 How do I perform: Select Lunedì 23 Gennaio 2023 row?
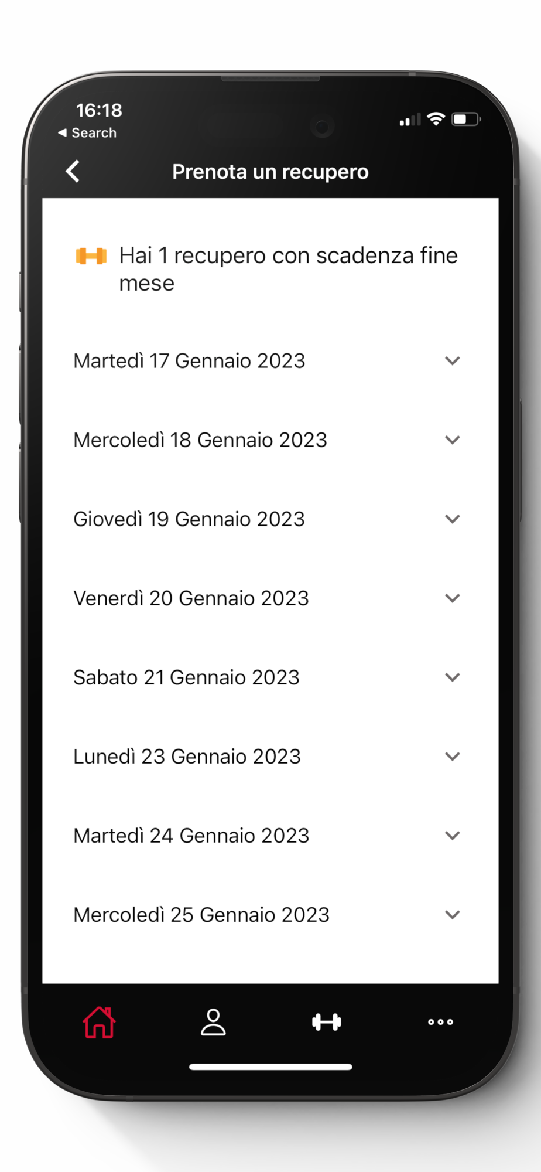(x=270, y=756)
